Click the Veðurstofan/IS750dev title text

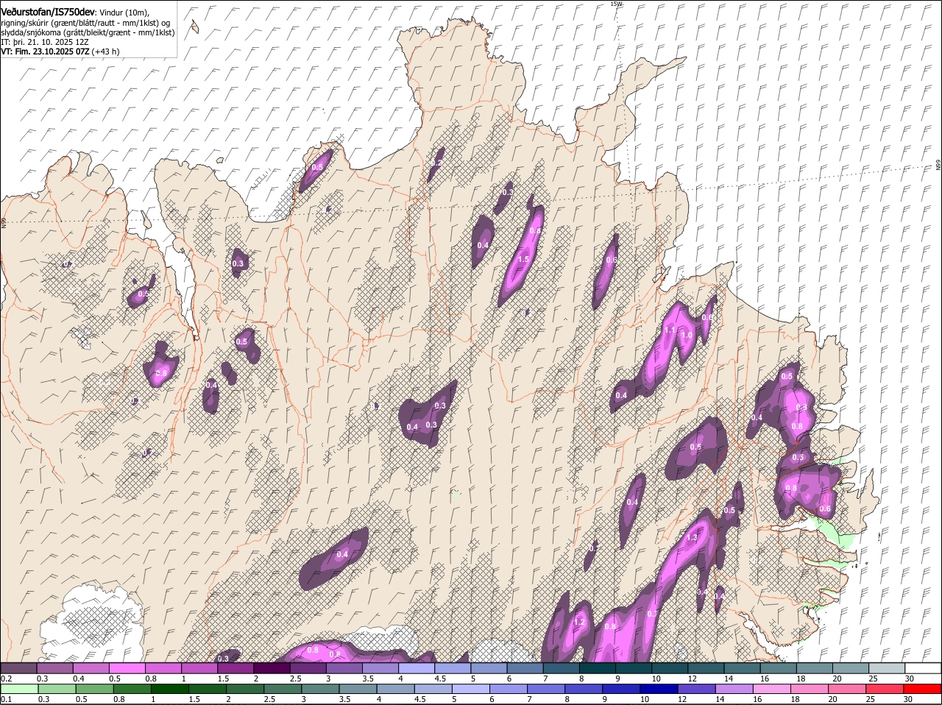(48, 12)
